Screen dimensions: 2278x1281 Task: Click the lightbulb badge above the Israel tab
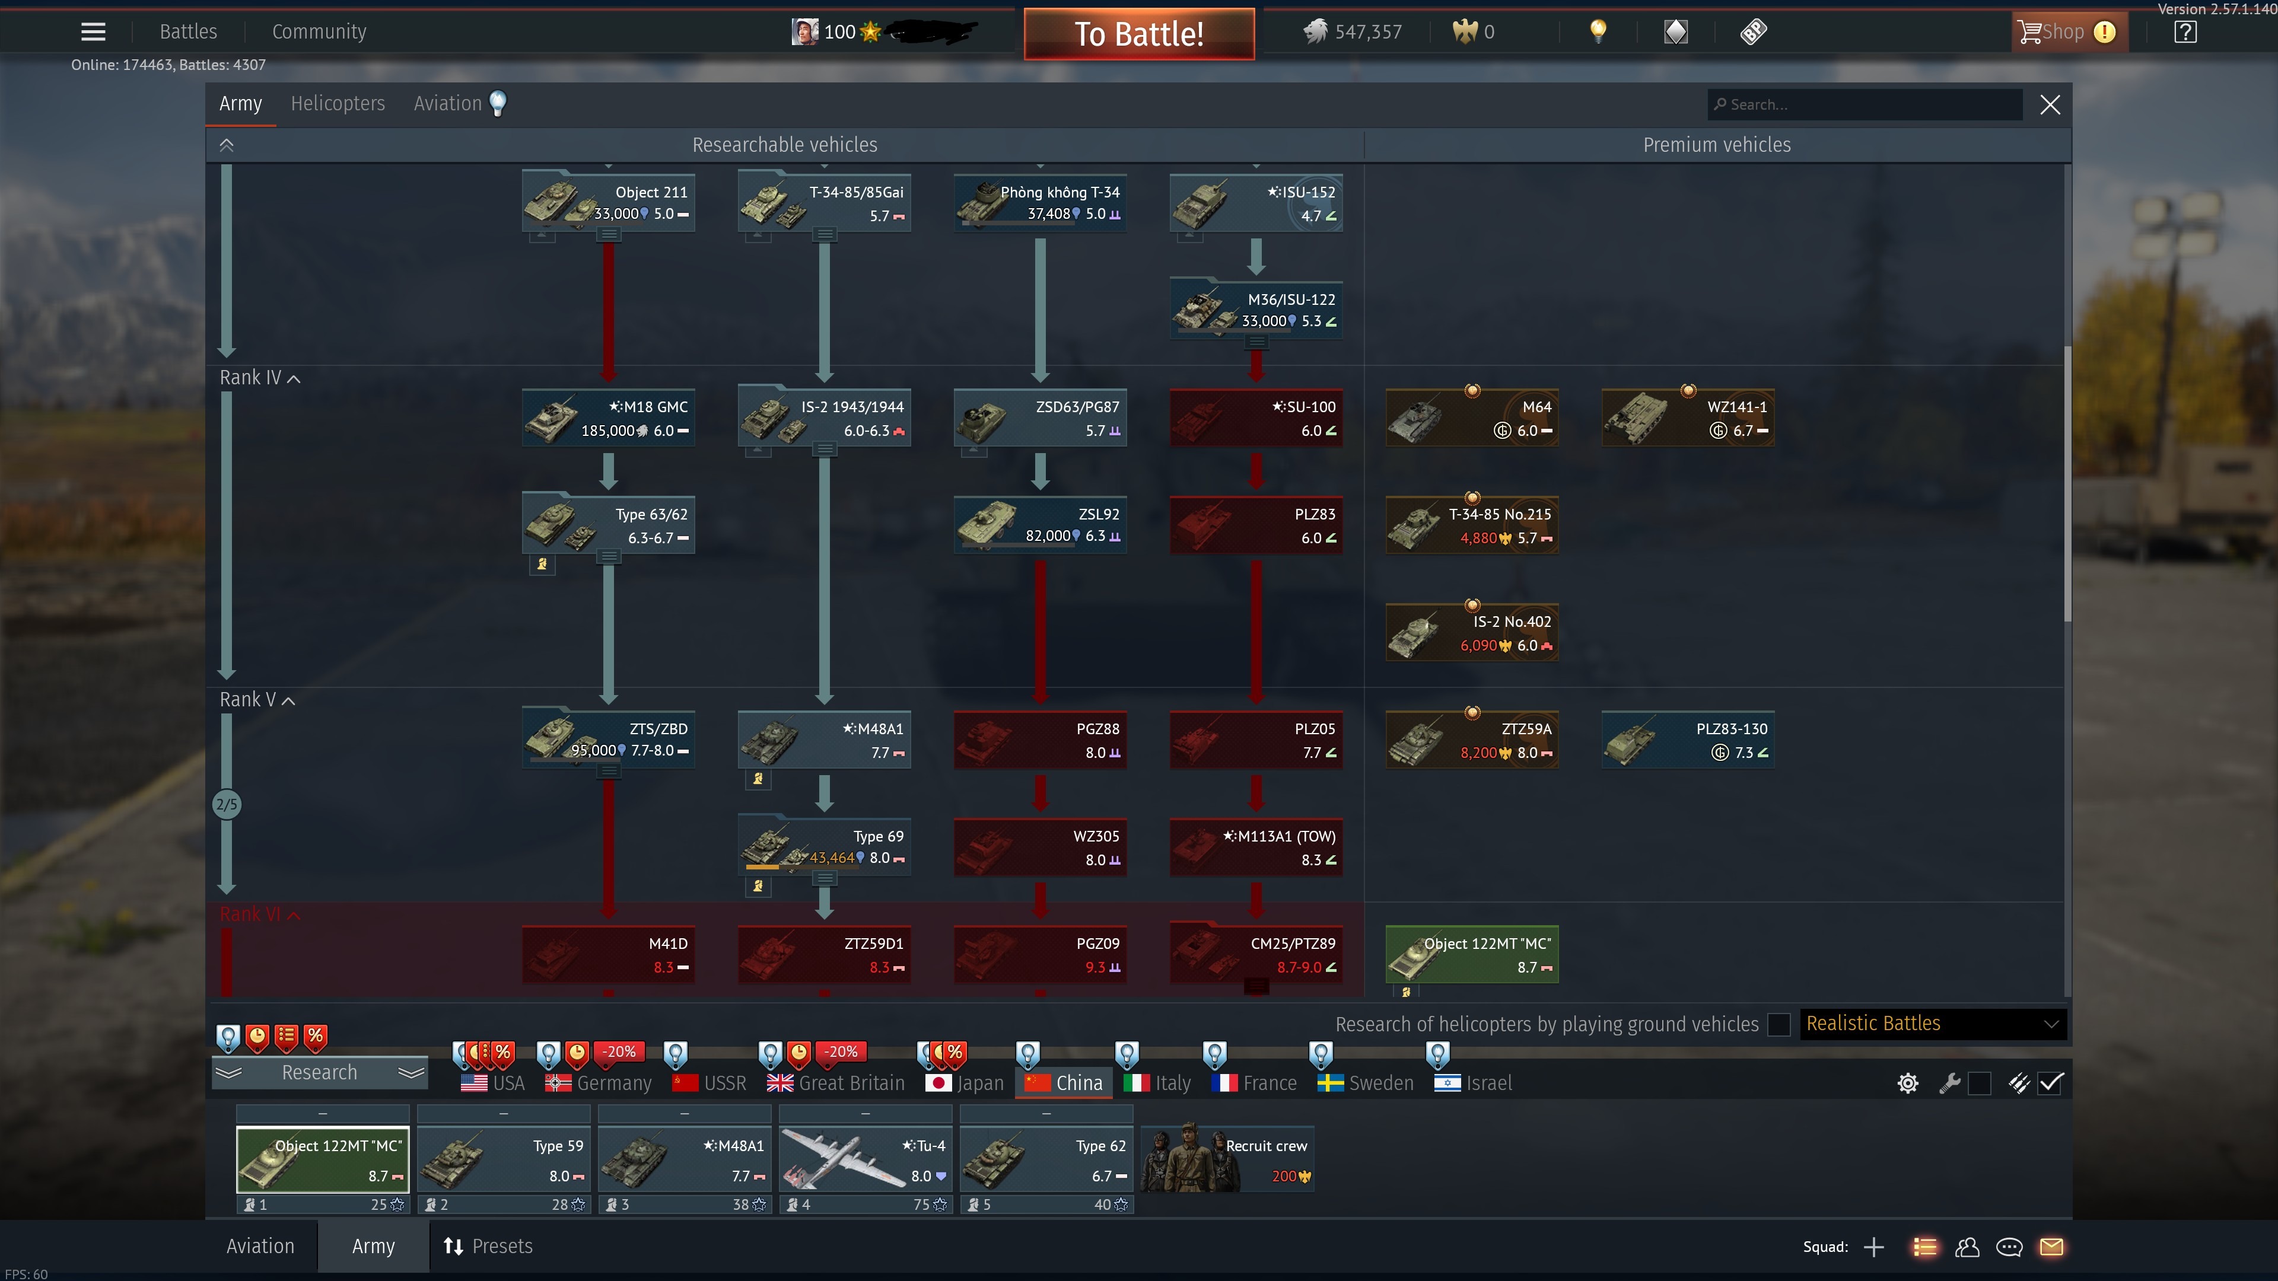tap(1438, 1054)
